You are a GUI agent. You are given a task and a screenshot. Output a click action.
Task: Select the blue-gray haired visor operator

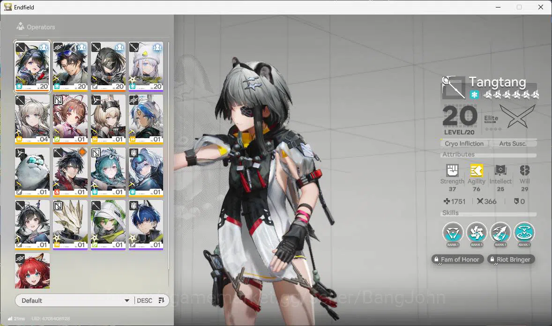tap(146, 172)
